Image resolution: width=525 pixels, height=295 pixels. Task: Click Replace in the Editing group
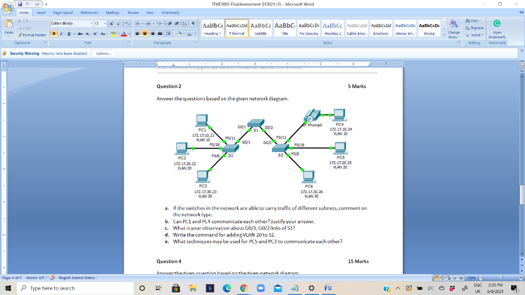[x=475, y=28]
